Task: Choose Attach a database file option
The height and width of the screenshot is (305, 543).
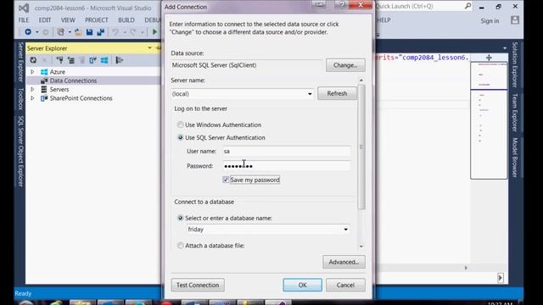Action: coord(181,246)
